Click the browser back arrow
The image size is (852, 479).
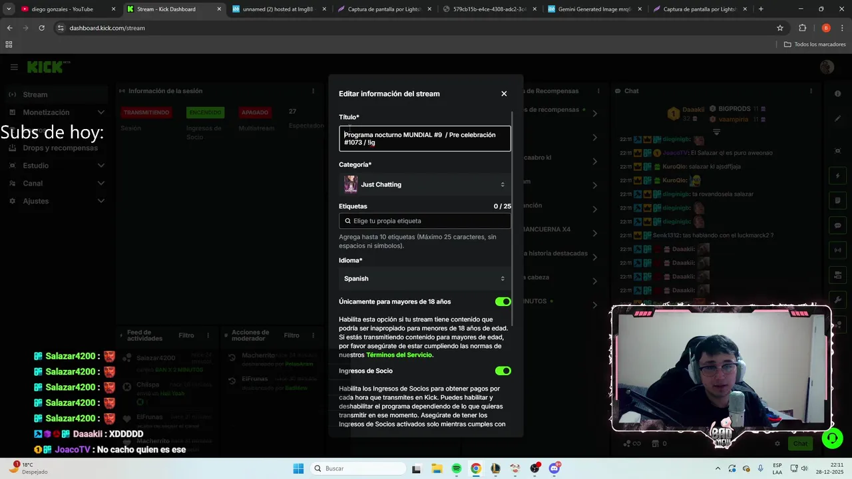pos(10,28)
